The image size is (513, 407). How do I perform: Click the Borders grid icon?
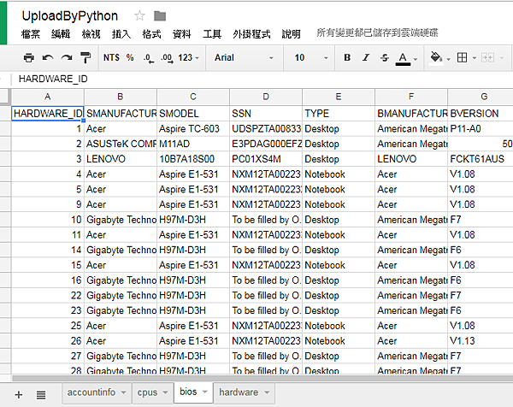(x=462, y=58)
